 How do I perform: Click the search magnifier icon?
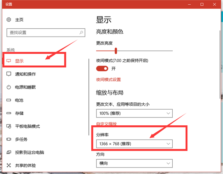click(81, 33)
